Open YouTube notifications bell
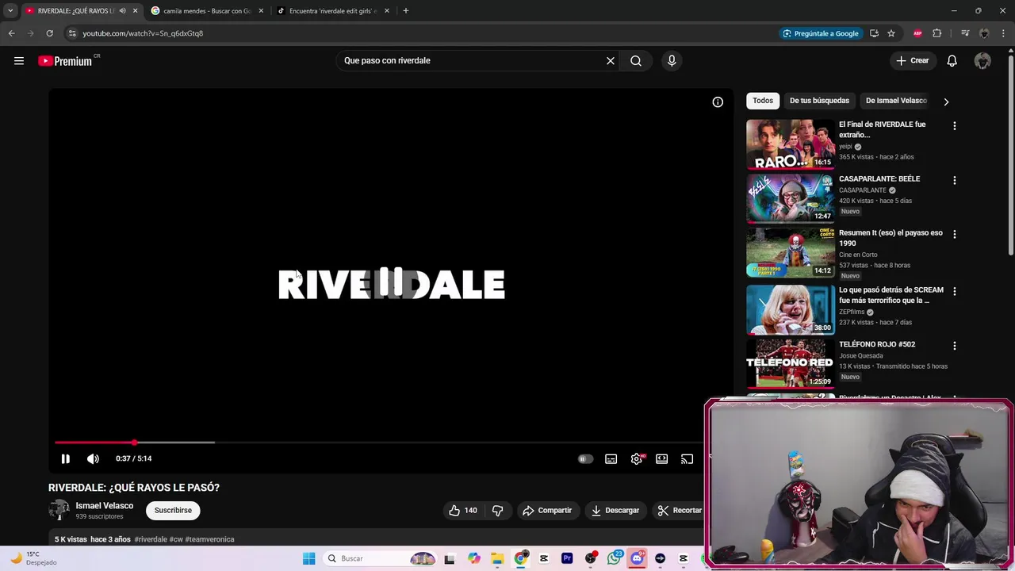The image size is (1015, 571). [x=952, y=61]
